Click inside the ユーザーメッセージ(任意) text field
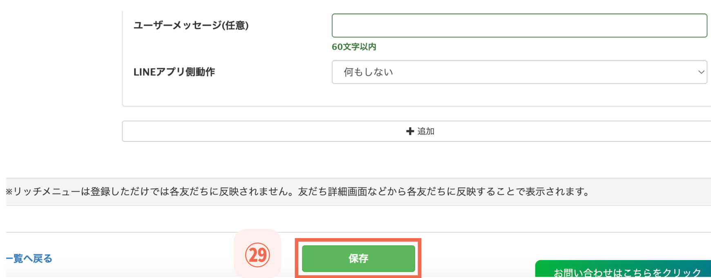This screenshot has width=711, height=278. point(519,25)
